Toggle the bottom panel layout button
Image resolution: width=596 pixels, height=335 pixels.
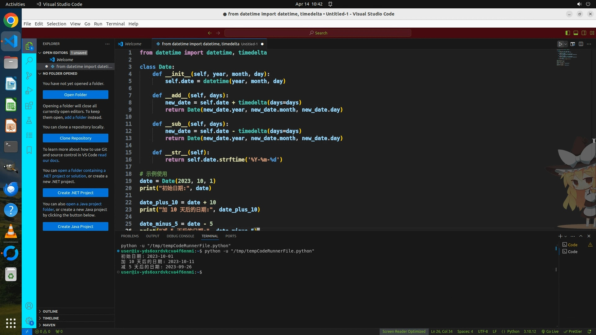click(576, 33)
